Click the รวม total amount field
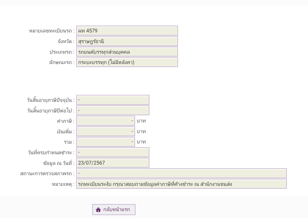Image resolution: width=308 pixels, height=218 pixels. click(x=106, y=142)
